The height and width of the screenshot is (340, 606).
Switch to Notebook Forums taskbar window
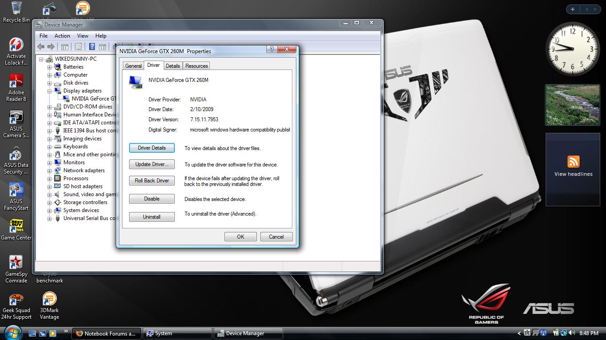tap(106, 333)
